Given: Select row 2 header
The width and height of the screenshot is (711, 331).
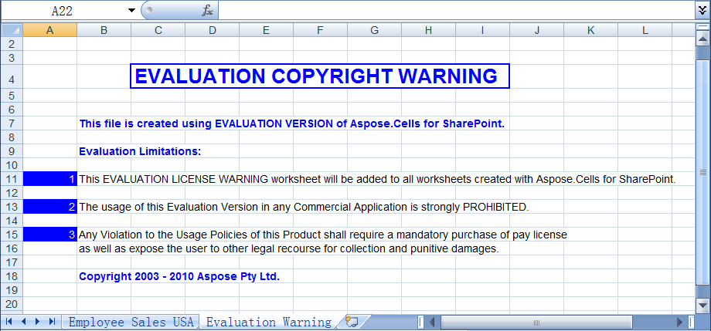Looking at the screenshot, I should (12, 44).
